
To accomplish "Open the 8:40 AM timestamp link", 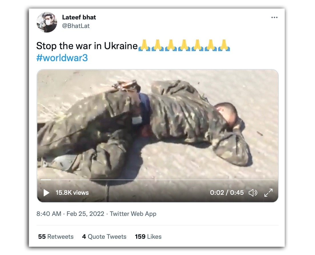I will click(49, 214).
